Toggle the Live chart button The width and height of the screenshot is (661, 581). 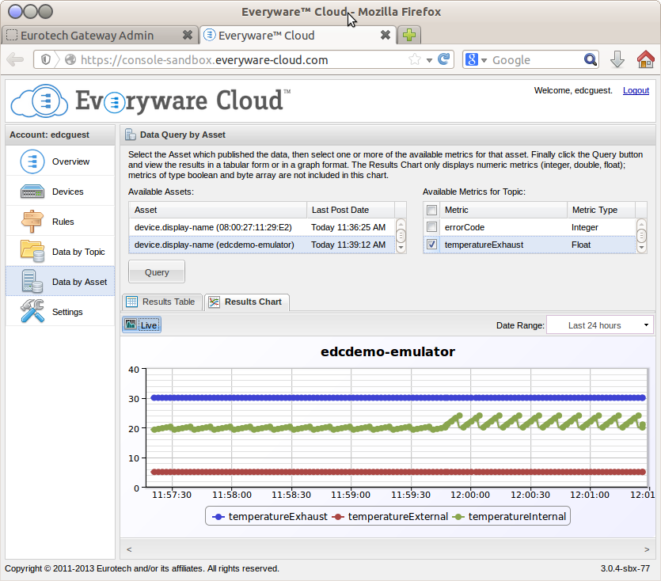pyautogui.click(x=142, y=325)
